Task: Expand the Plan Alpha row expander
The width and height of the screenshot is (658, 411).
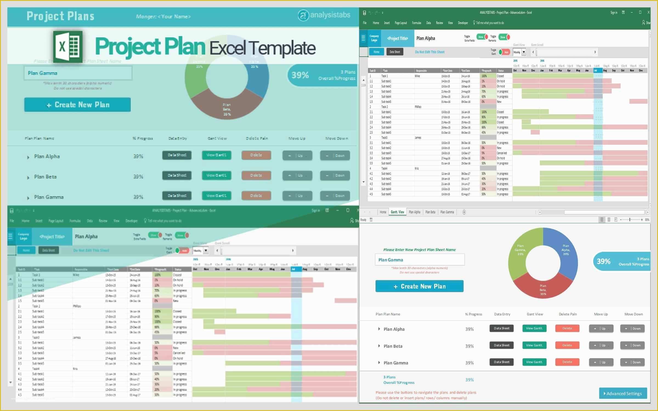Action: pos(379,329)
